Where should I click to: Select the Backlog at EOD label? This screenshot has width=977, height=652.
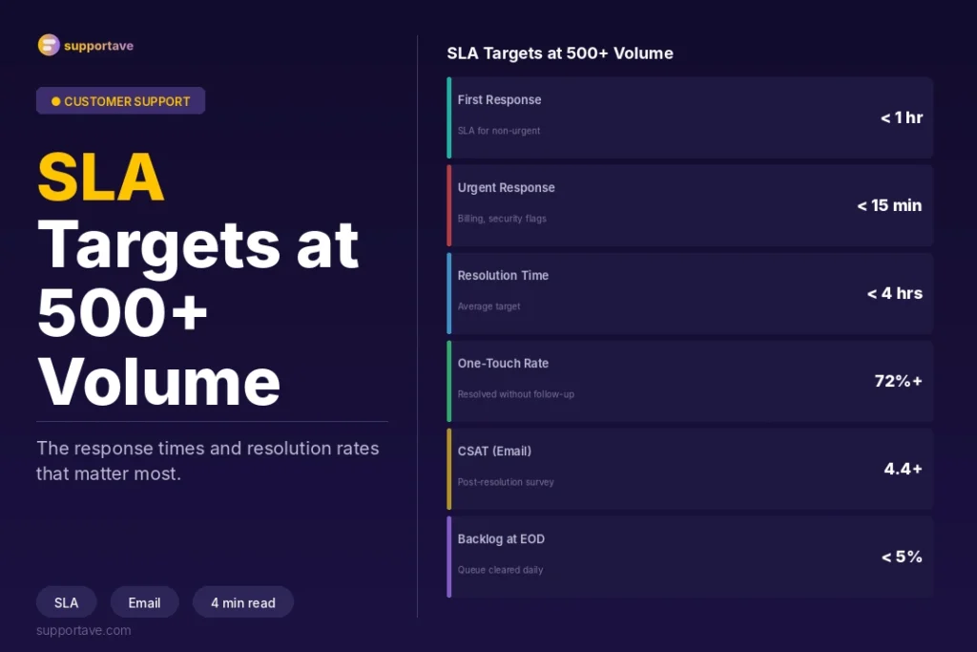501,539
